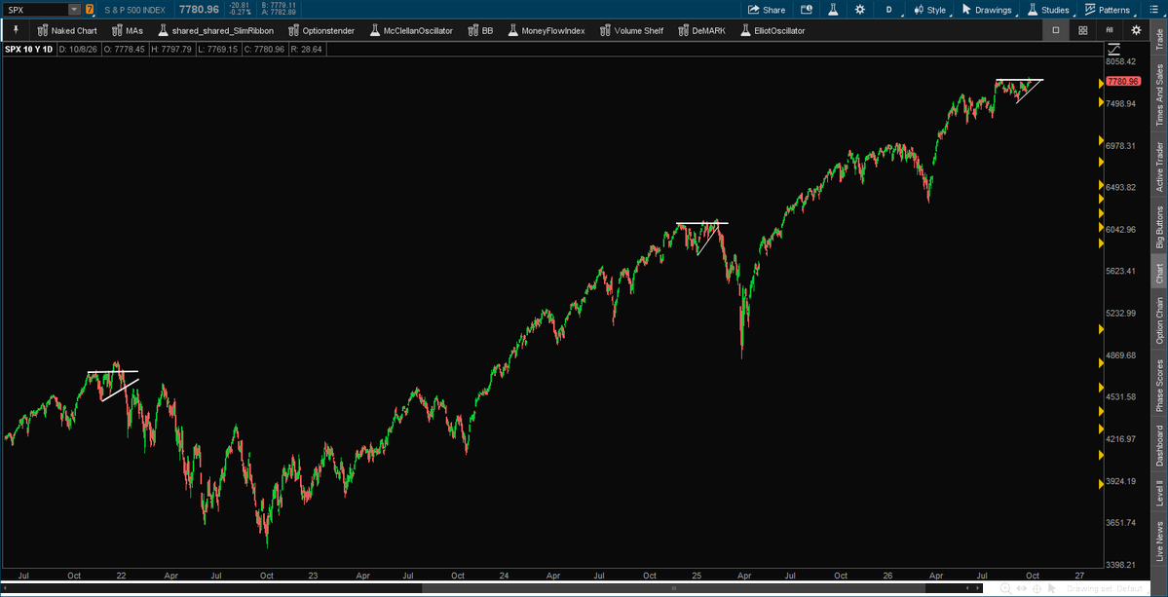Apply the McClellanOscillator study
The image size is (1168, 597).
coord(410,30)
